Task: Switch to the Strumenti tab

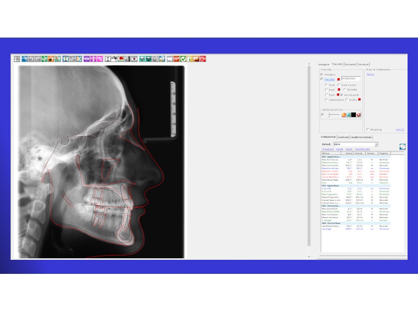Action: click(350, 64)
